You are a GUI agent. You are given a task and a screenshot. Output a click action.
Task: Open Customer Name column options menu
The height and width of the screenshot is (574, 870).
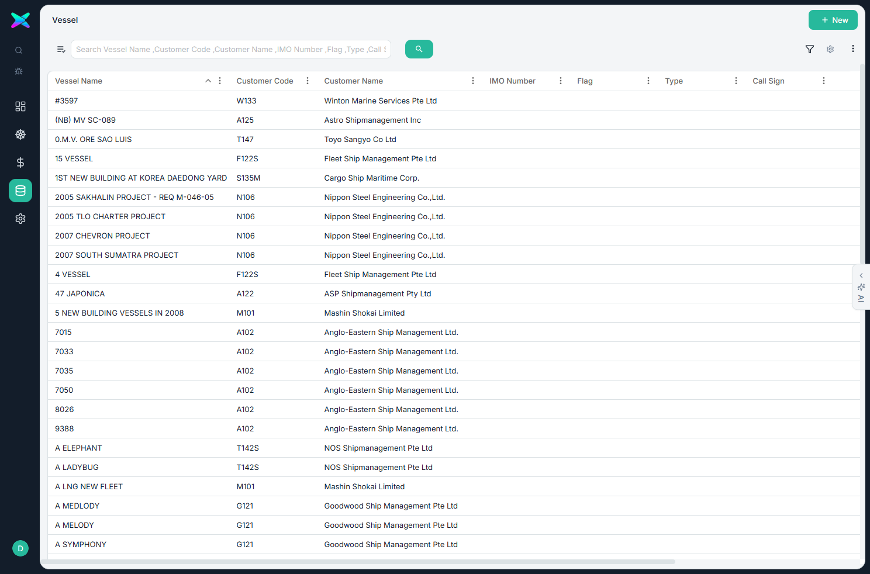pyautogui.click(x=473, y=81)
